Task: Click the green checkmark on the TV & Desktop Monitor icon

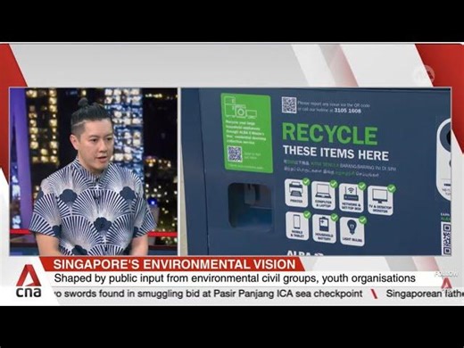Action: coord(392,188)
